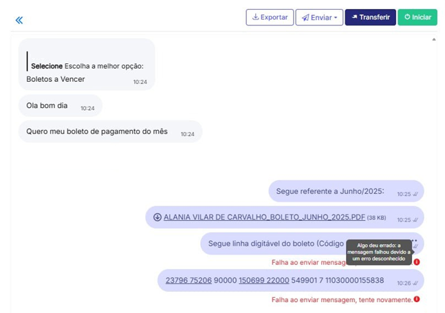Open the ALANIA VILAR DE CARVALHO boleto PDF link
The width and height of the screenshot is (445, 313).
coord(264,217)
